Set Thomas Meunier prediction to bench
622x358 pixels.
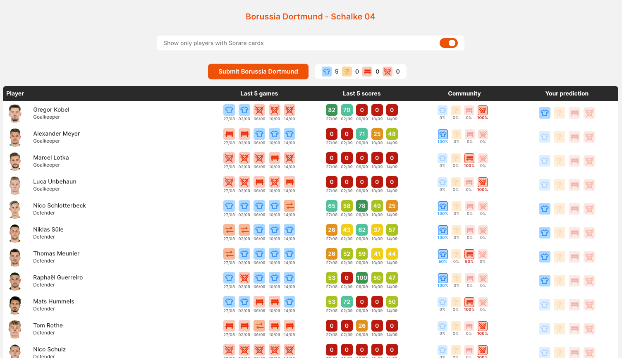pyautogui.click(x=574, y=257)
